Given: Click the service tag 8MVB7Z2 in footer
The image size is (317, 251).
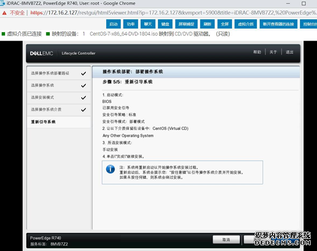Looking at the screenshot, I should pos(60,244).
